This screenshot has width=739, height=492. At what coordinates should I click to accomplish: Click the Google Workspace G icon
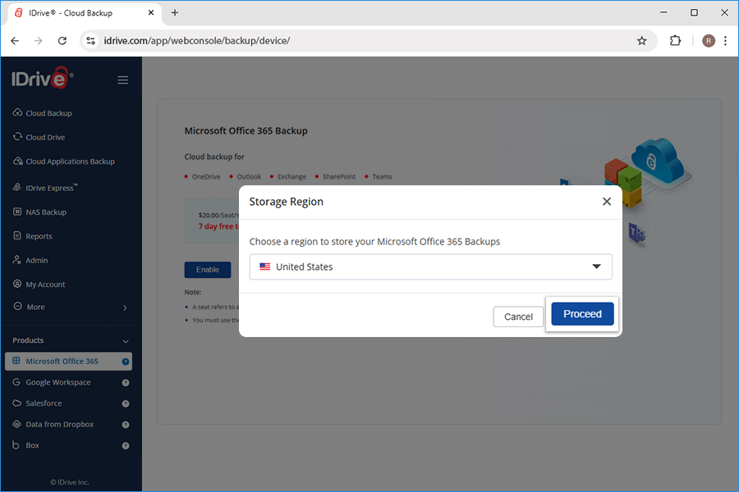[16, 382]
